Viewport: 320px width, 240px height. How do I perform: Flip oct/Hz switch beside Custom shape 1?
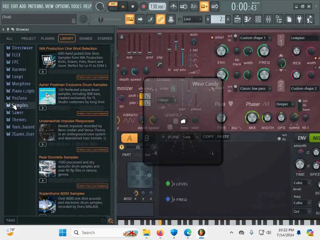pos(235,37)
